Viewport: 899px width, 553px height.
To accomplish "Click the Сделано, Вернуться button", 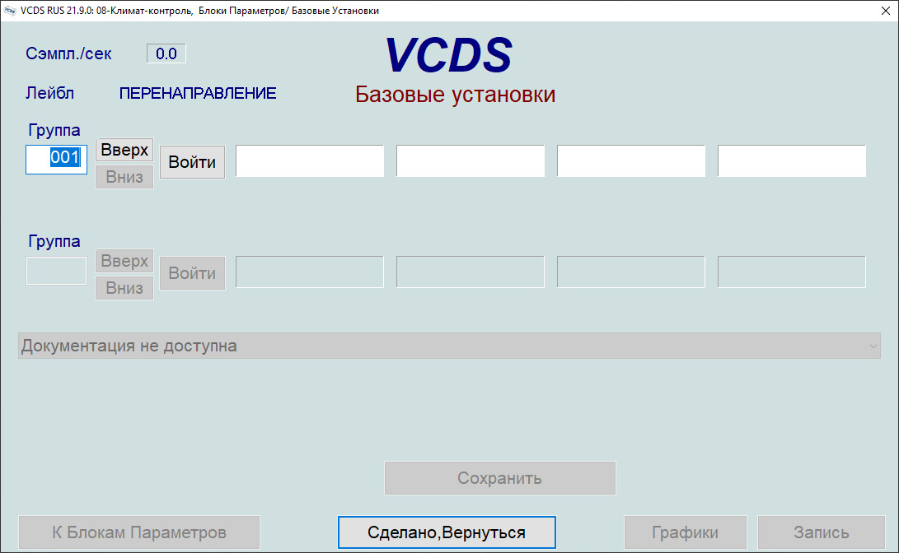I will (447, 532).
